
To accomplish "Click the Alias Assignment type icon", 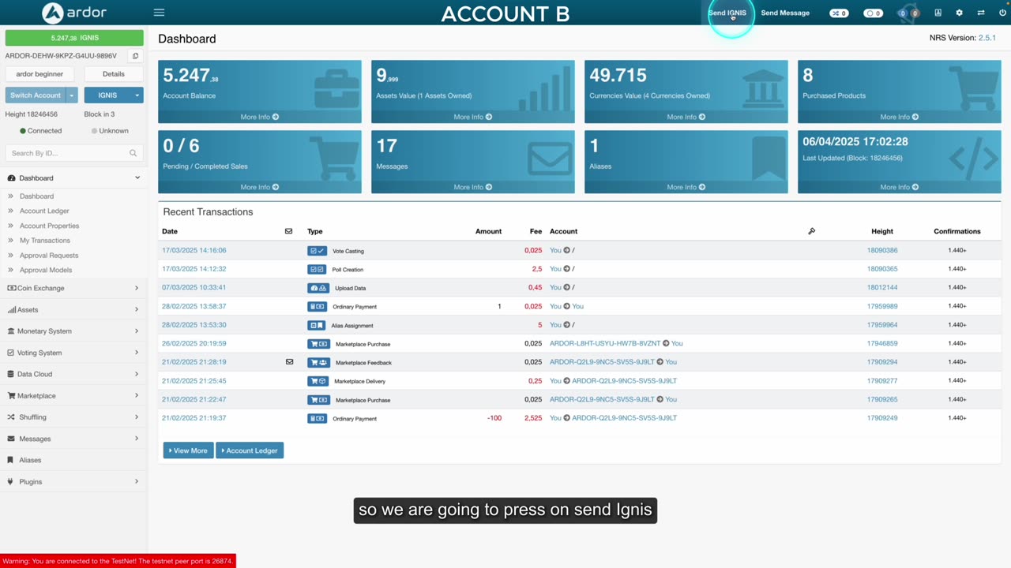I will pyautogui.click(x=317, y=325).
